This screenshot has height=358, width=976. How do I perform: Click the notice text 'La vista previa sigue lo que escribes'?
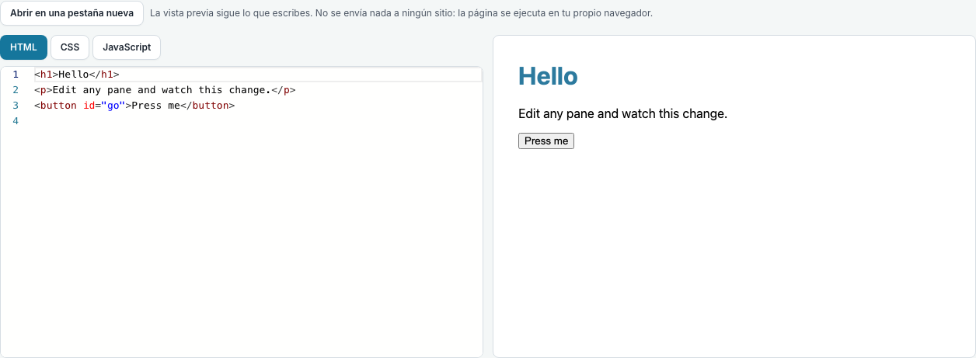point(231,13)
